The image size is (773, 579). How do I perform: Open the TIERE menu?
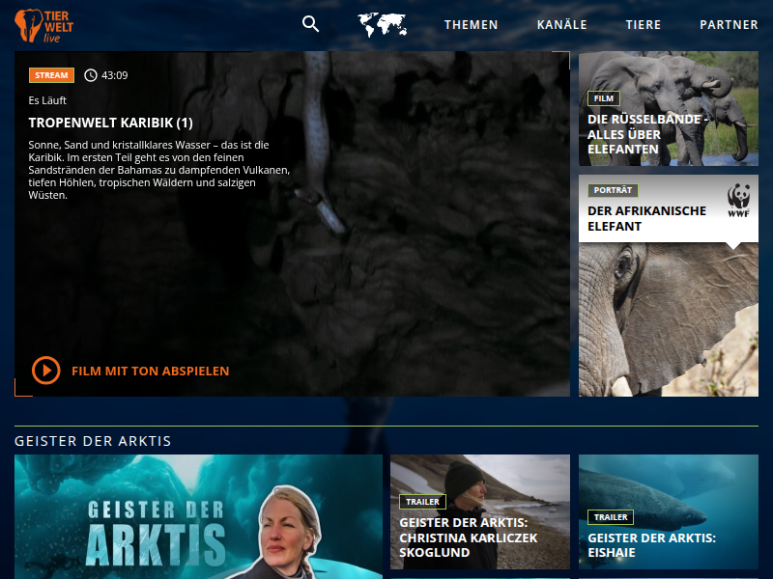[644, 25]
